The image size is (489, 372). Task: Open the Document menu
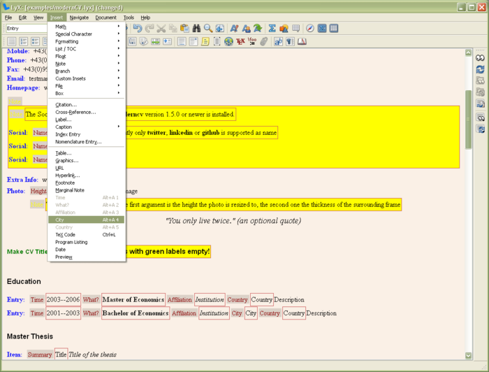pos(106,17)
